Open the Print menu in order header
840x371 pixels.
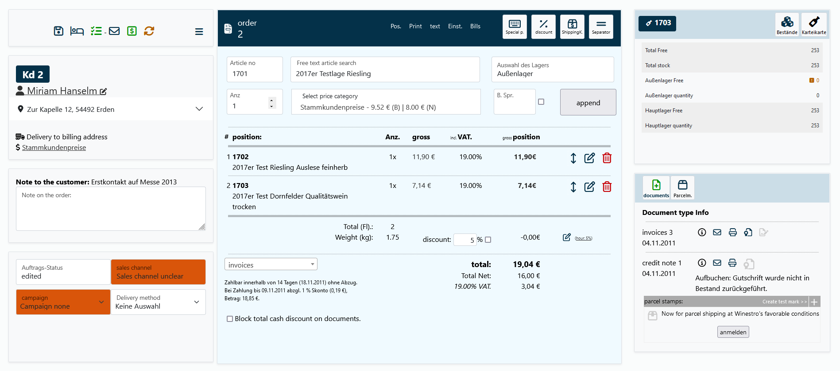[415, 26]
